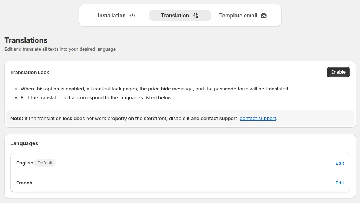Select the English language label
Image resolution: width=360 pixels, height=203 pixels.
tap(25, 163)
